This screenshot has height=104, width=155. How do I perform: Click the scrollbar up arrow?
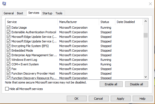(145, 21)
